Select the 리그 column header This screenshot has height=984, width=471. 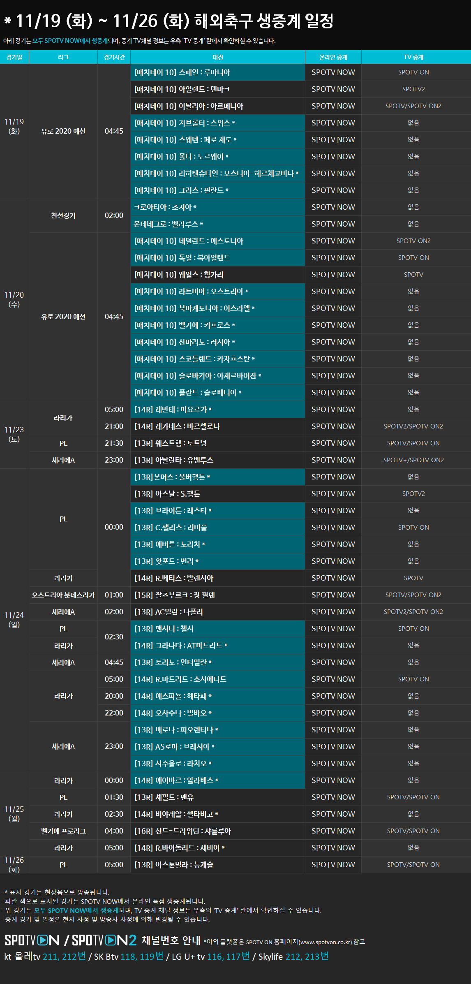click(63, 57)
